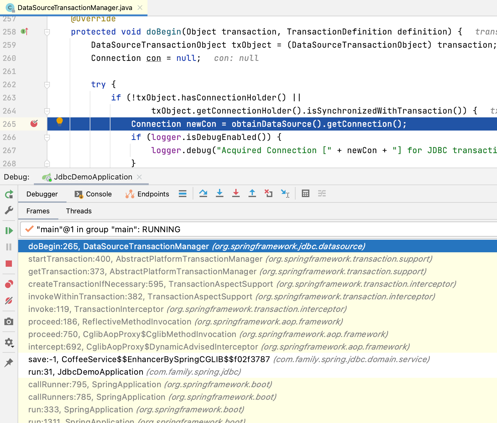Collapse the logger if fold at line 266
This screenshot has height=423, width=497.
[47, 137]
